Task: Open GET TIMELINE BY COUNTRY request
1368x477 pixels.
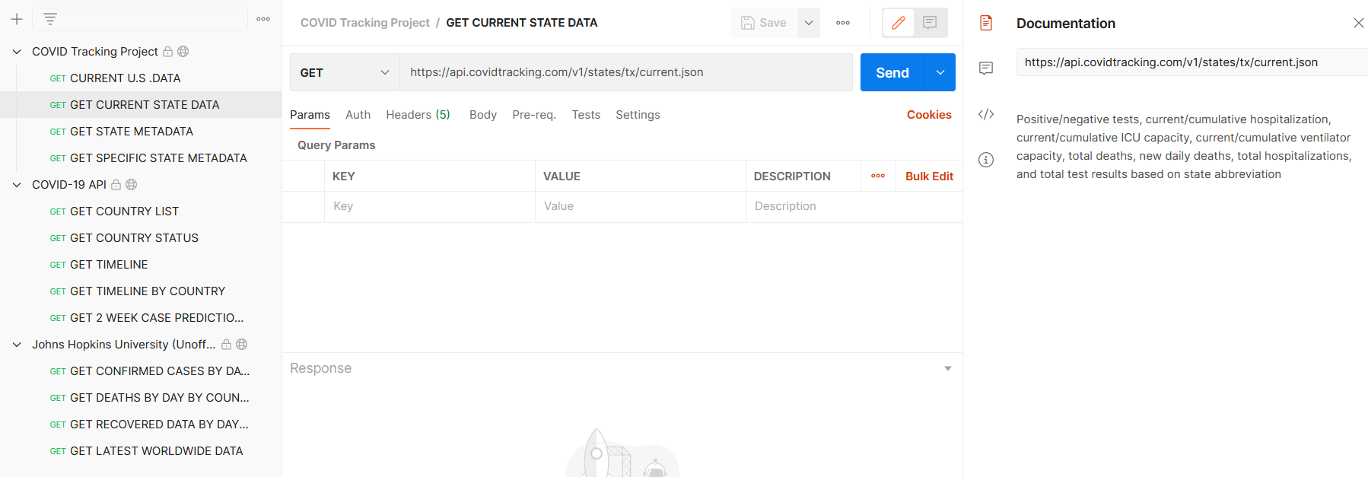Action: tap(141, 291)
